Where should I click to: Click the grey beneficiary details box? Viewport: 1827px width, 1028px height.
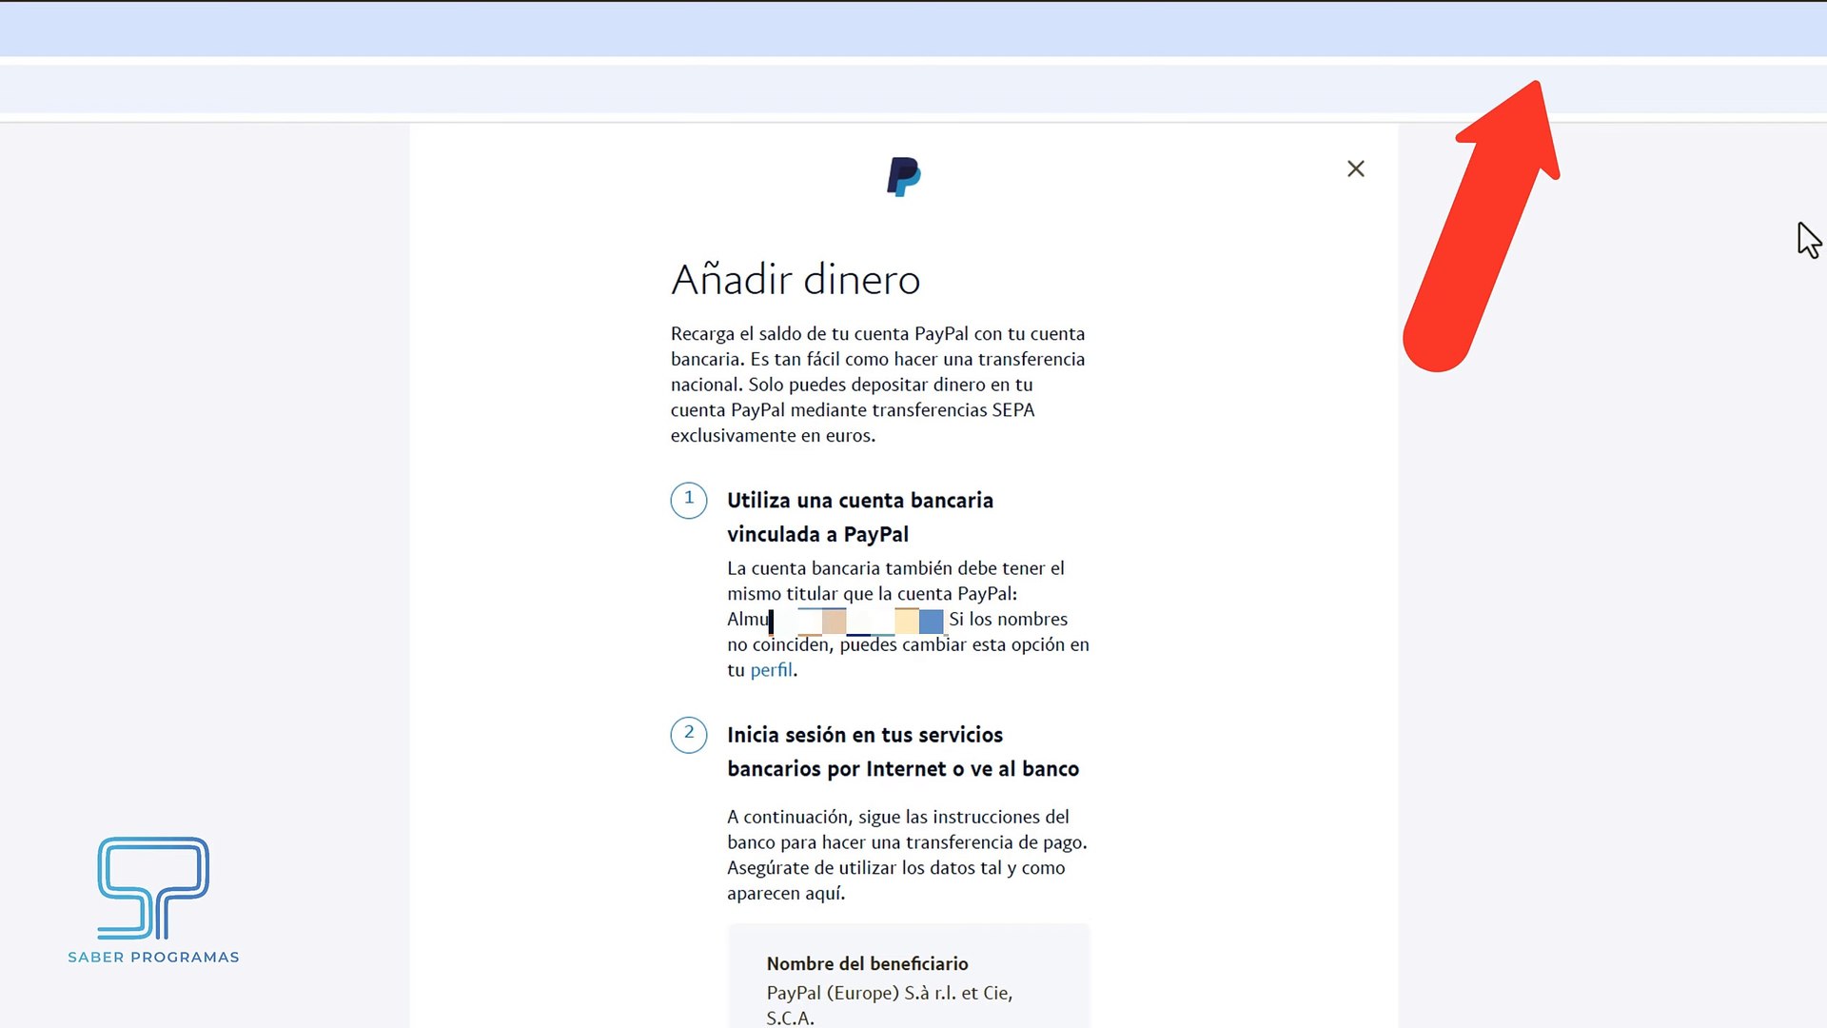[x=1047, y=952]
